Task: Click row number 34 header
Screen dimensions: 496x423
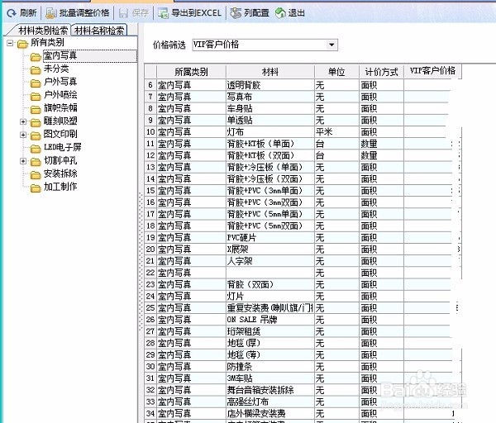Action: (150, 414)
